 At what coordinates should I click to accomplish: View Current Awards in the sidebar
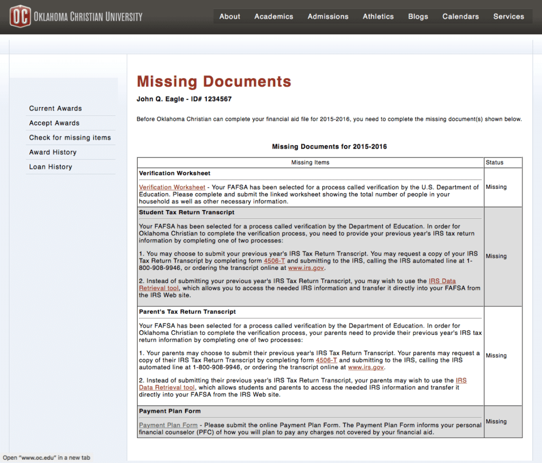55,108
